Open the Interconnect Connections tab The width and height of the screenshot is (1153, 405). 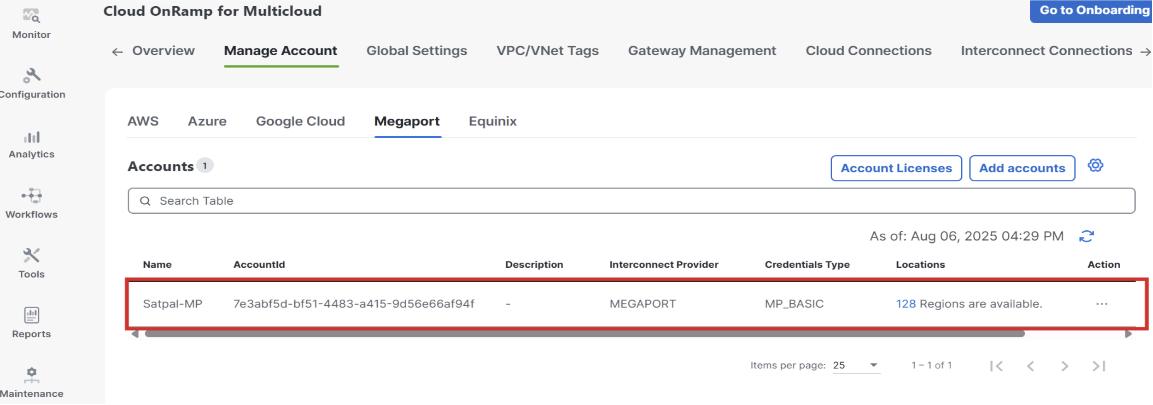1046,51
